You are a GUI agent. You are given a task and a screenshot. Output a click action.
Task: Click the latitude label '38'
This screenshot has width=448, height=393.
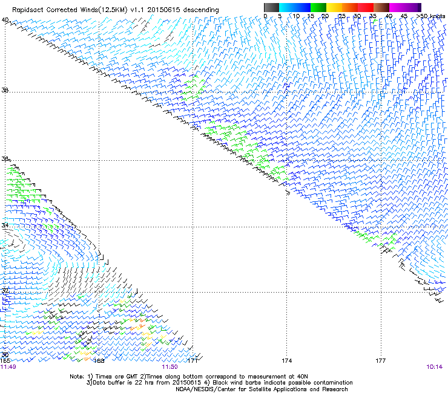pyautogui.click(x=5, y=90)
